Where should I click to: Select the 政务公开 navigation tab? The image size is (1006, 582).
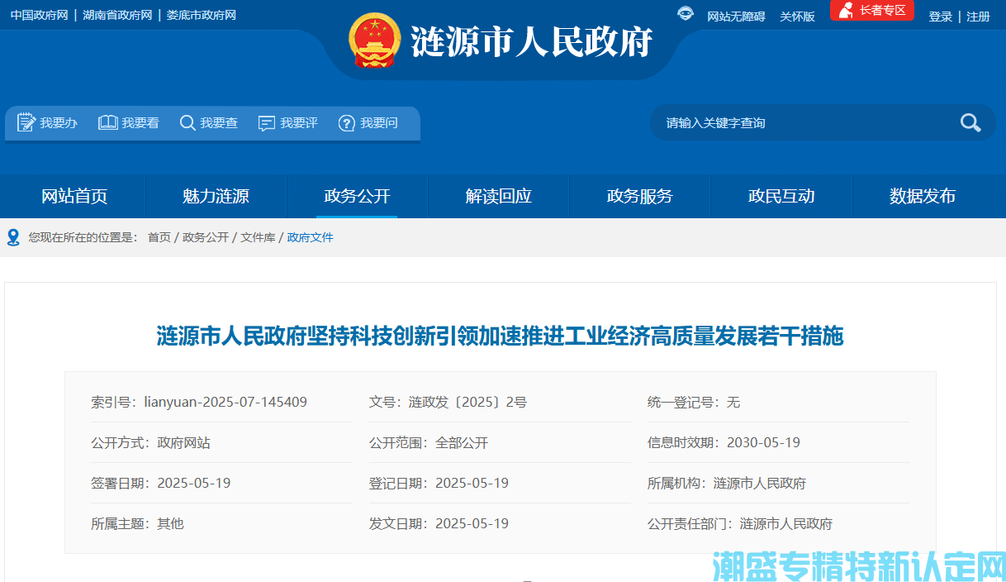357,196
